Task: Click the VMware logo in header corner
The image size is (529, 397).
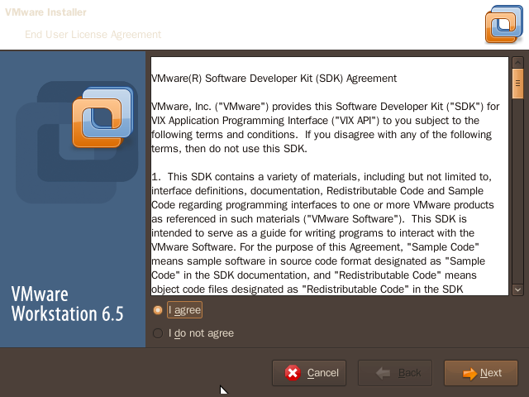Action: (x=504, y=24)
